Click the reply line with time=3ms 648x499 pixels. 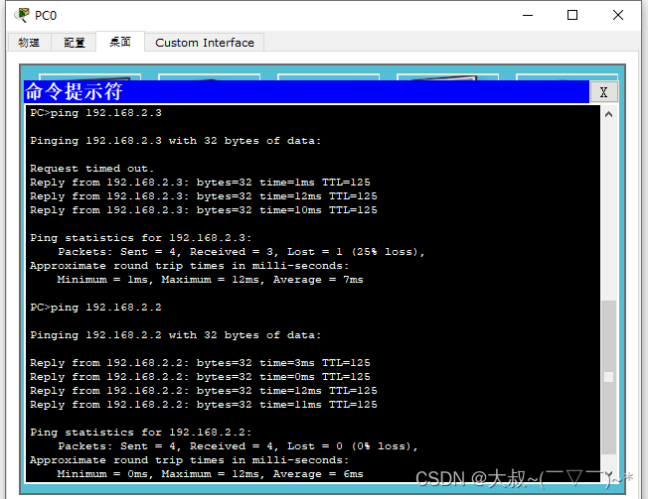click(200, 363)
